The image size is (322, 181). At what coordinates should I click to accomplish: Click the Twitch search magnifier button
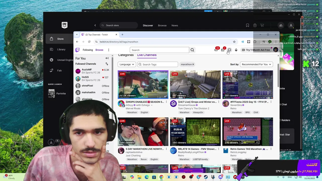[192, 50]
